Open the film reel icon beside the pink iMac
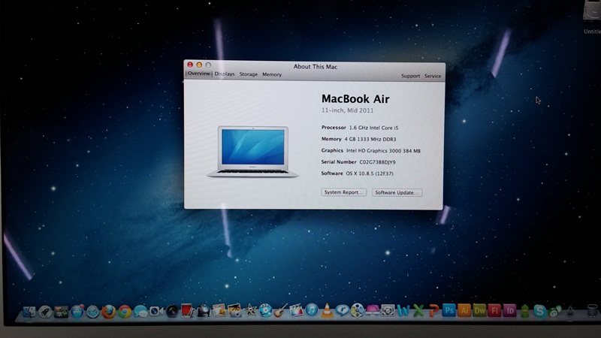Viewport: 601px width, 338px height. [x=357, y=310]
